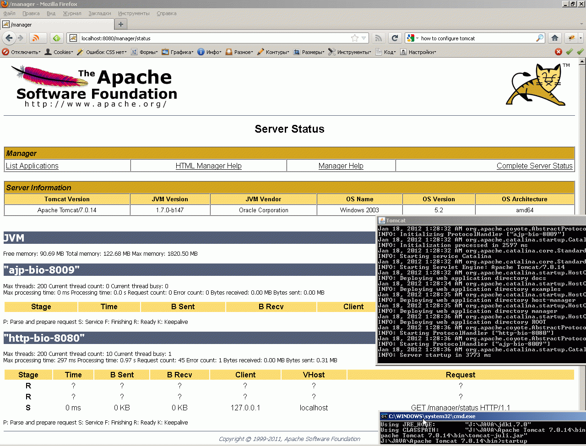This screenshot has width=586, height=446.
Task: Click the 'Windows 2003' OS name cell
Action: (359, 210)
